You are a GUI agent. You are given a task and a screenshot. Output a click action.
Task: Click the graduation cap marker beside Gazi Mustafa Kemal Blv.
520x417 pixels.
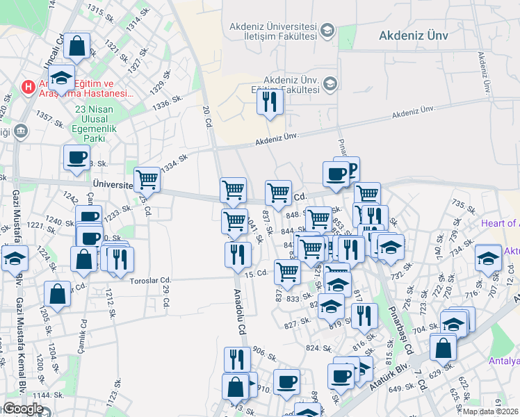[15, 261]
